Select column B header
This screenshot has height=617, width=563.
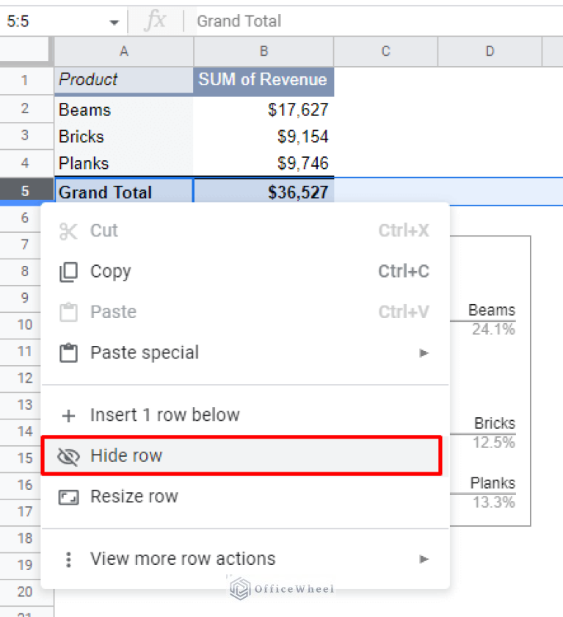[264, 51]
